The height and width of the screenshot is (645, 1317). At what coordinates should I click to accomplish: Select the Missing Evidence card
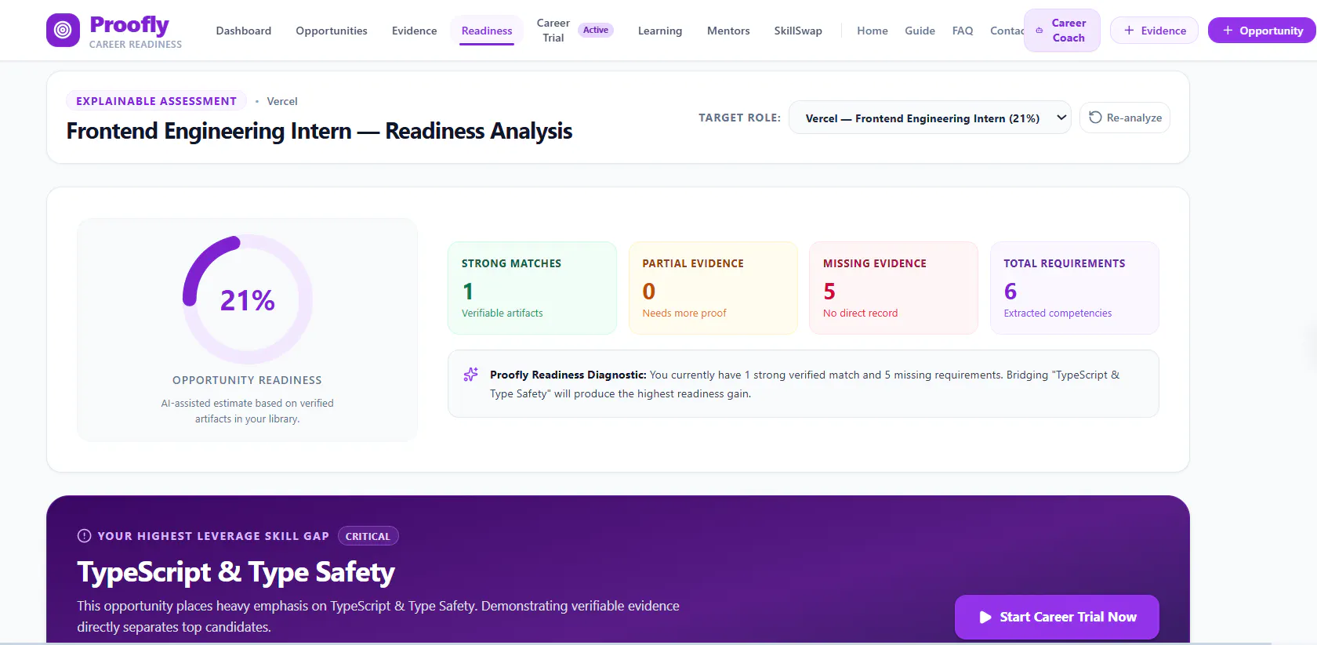tap(894, 288)
